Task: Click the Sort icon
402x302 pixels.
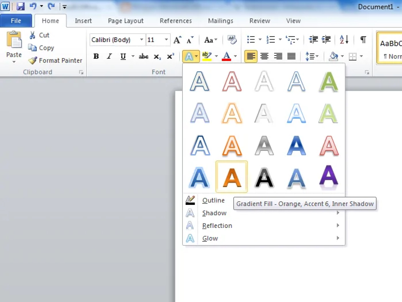Action: click(343, 40)
